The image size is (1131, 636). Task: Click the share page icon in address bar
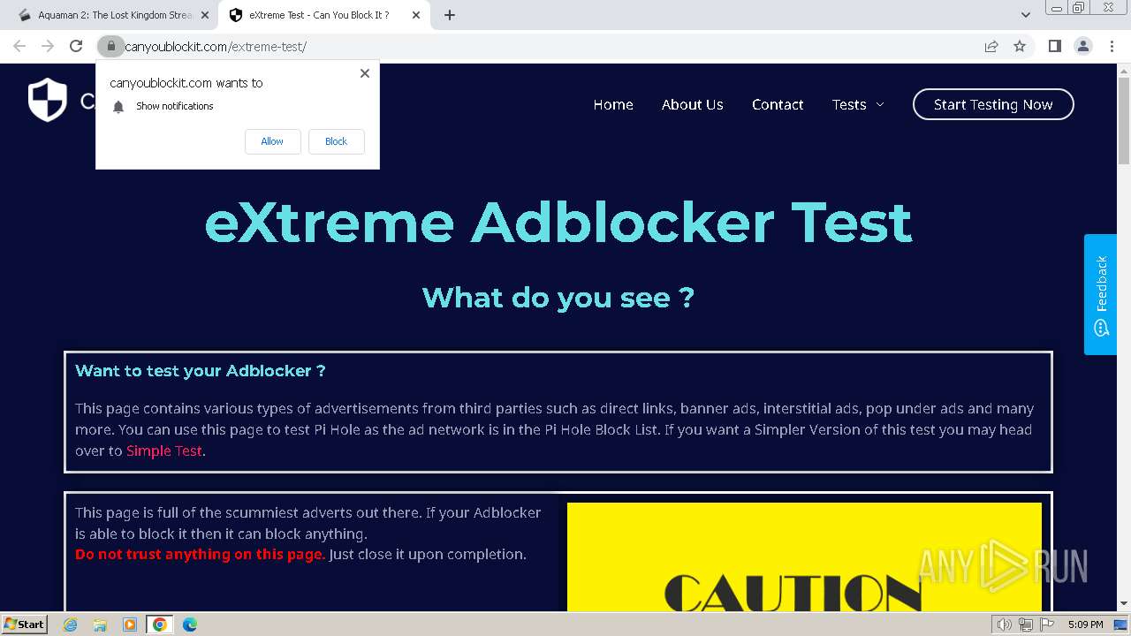pyautogui.click(x=991, y=46)
